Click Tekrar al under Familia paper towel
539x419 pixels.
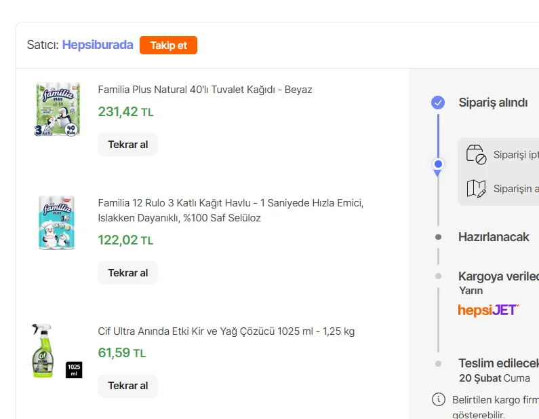point(128,273)
